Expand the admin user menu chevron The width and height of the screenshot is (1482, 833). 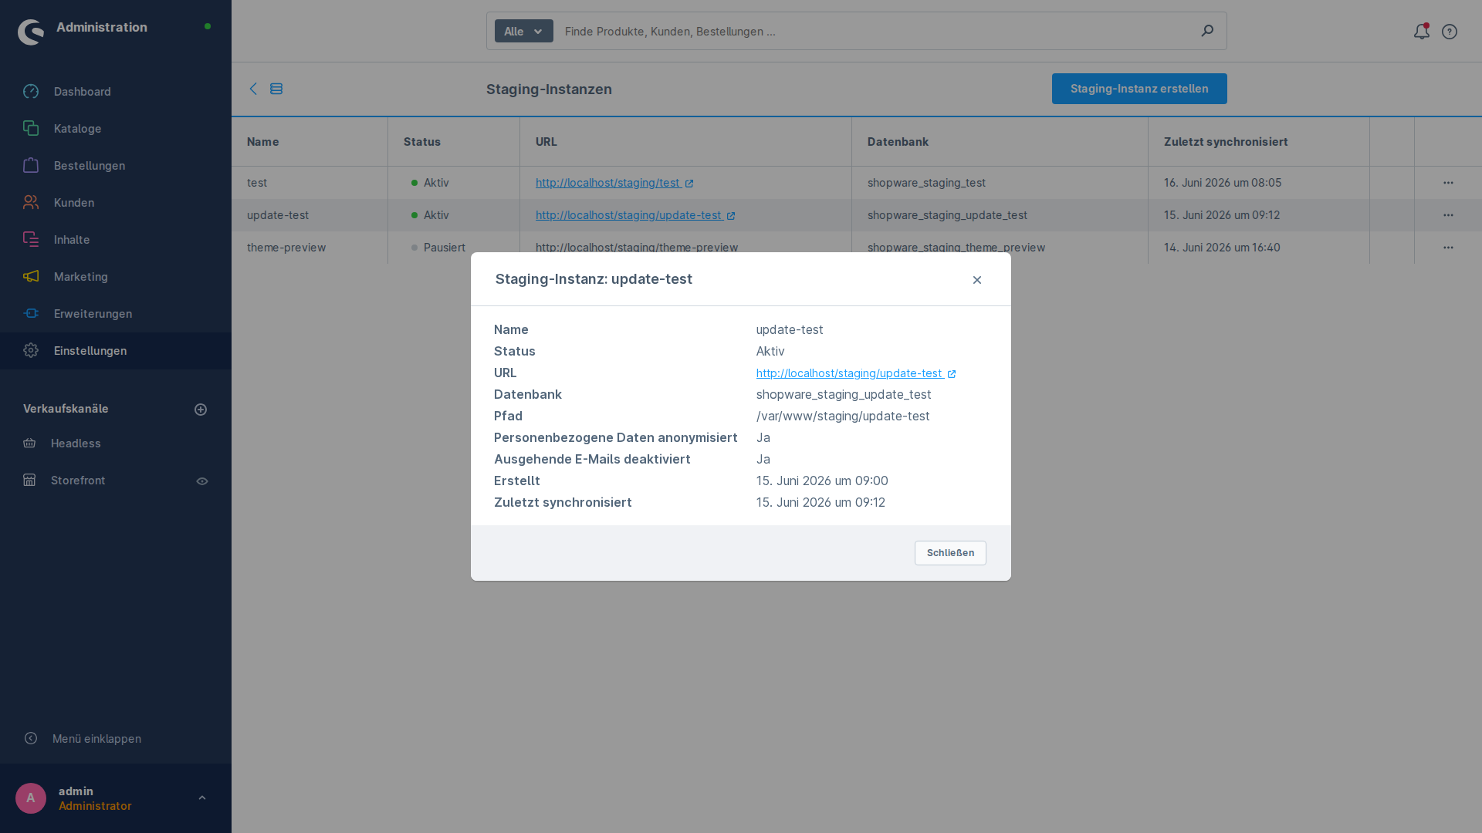(x=202, y=798)
